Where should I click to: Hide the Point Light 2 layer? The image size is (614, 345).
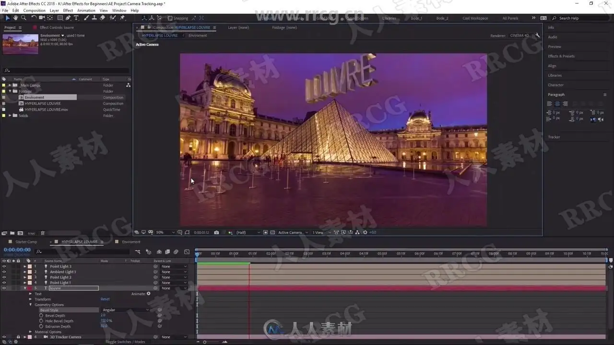(4, 277)
